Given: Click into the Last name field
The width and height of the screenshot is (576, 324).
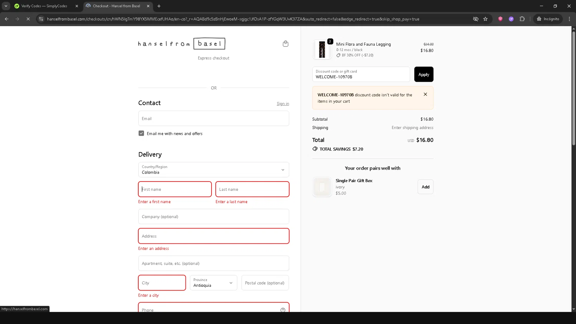Looking at the screenshot, I should [x=252, y=189].
